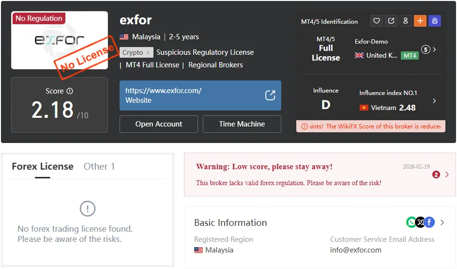Click the Influence index NO.1 label

[x=388, y=93]
